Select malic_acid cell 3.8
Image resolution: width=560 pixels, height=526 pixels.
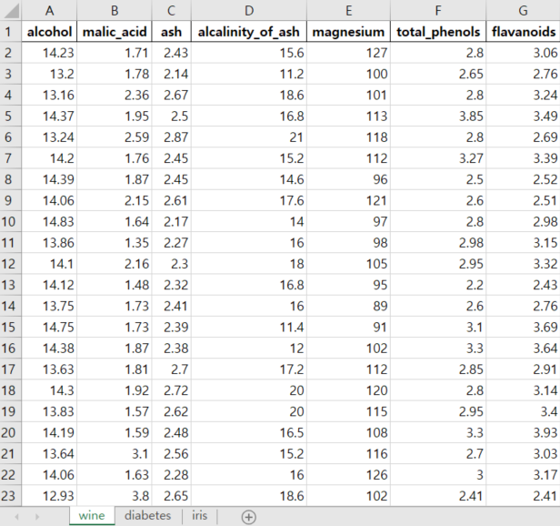coord(115,496)
